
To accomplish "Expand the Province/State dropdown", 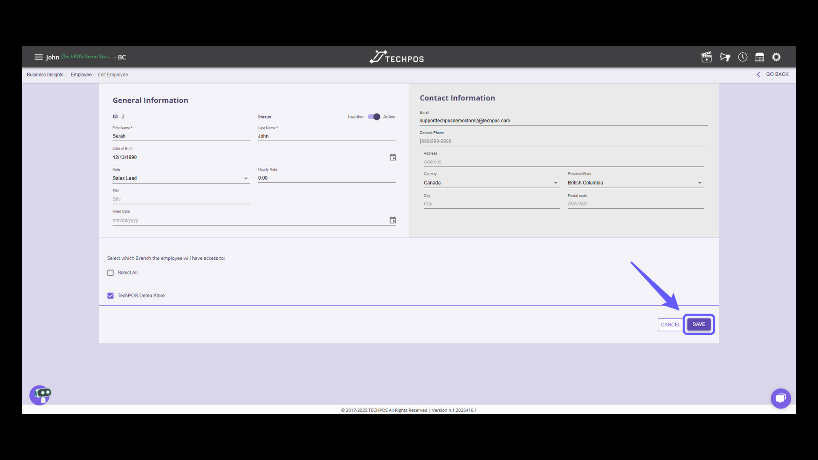I will [x=700, y=182].
